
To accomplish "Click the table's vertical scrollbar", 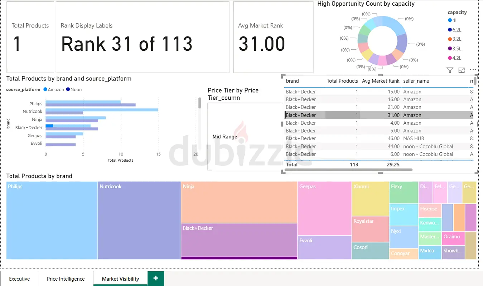I will [475, 81].
